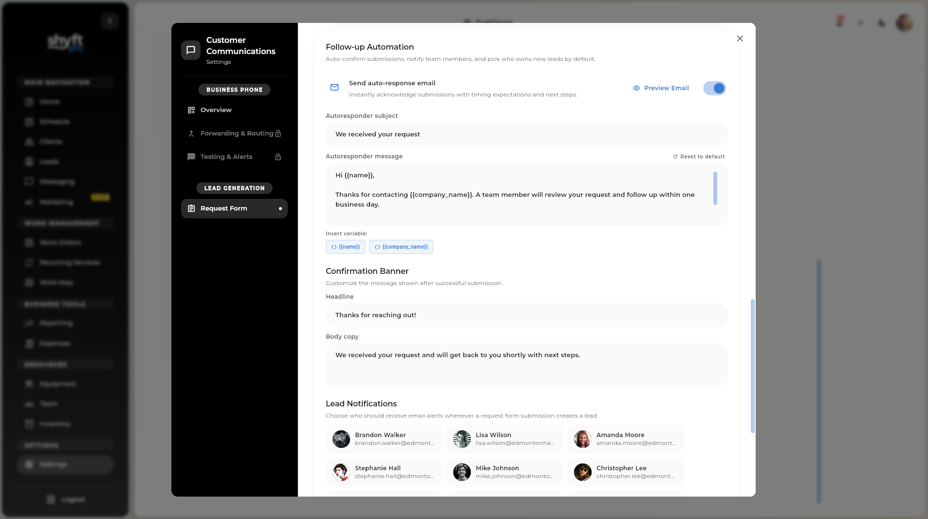Click the lock icon on Forwarding & Routing

coord(278,133)
